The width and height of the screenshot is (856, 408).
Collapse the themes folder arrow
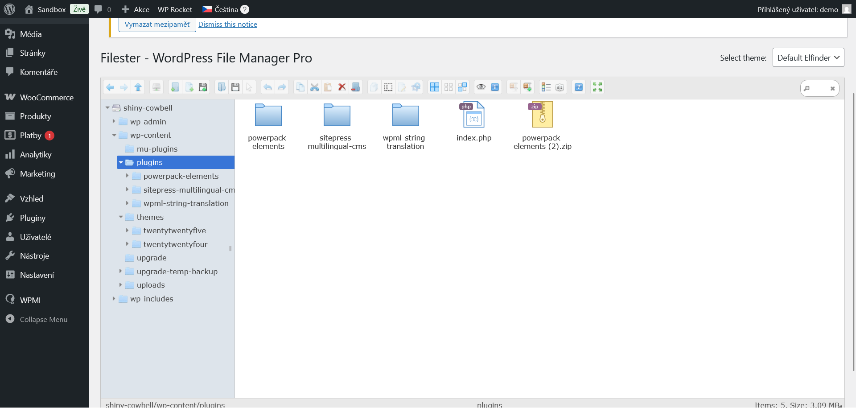coord(121,217)
